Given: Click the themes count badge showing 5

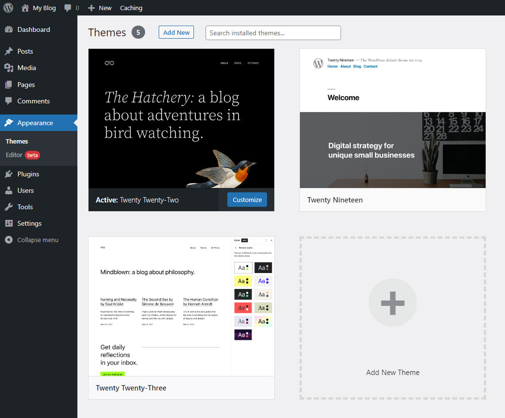Looking at the screenshot, I should click(138, 32).
